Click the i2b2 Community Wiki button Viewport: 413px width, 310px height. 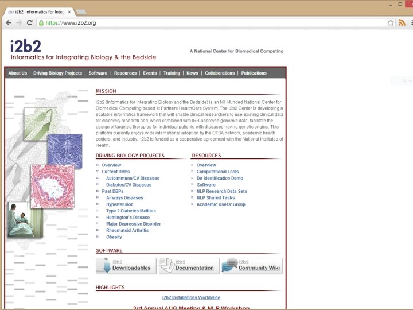click(252, 266)
